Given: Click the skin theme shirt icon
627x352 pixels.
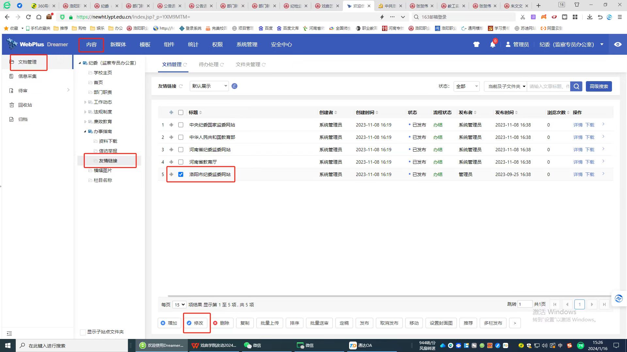Looking at the screenshot, I should tap(476, 45).
